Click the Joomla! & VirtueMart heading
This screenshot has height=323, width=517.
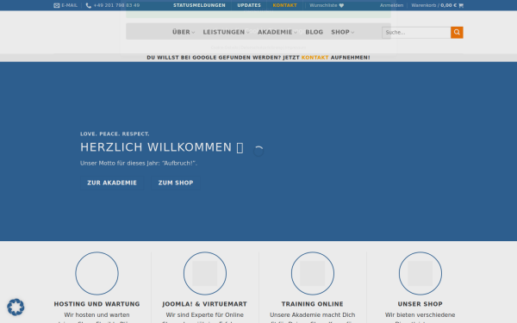205,304
